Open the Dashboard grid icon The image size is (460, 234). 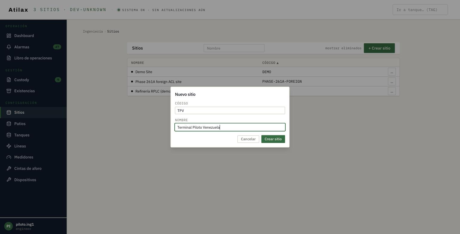[x=9, y=36]
